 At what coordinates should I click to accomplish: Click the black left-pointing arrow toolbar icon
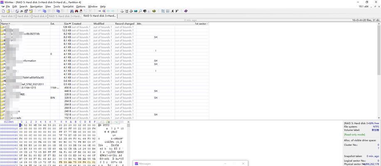coord(172,11)
